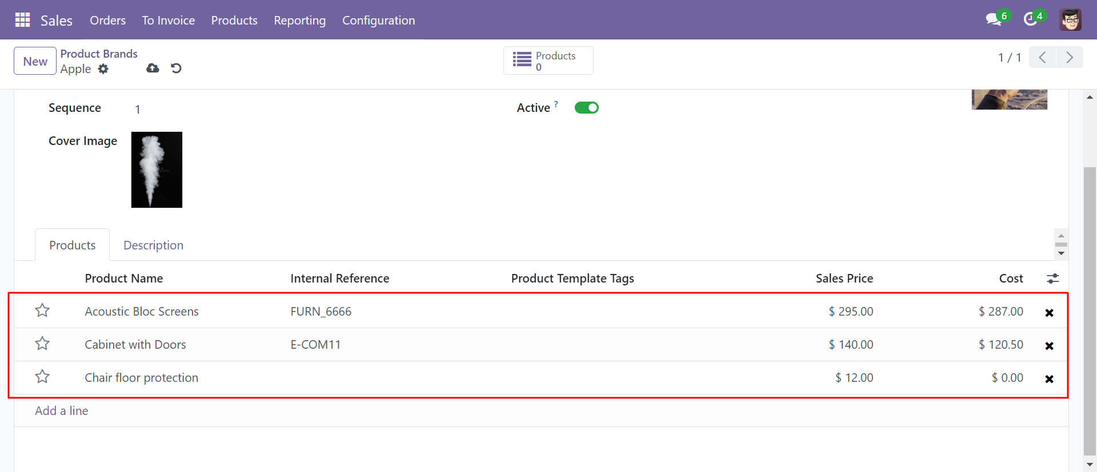Open the Products top menu
This screenshot has width=1097, height=472.
(234, 21)
